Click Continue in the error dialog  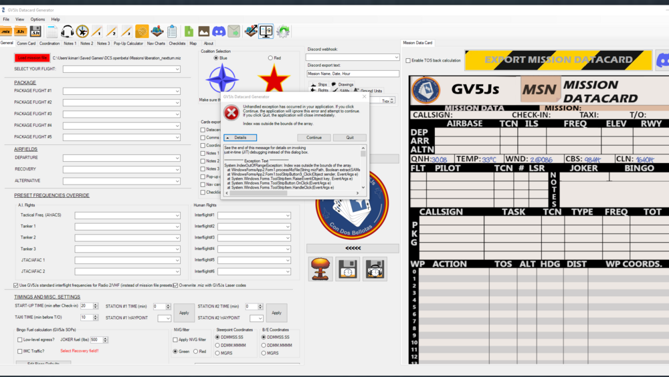[x=314, y=138]
